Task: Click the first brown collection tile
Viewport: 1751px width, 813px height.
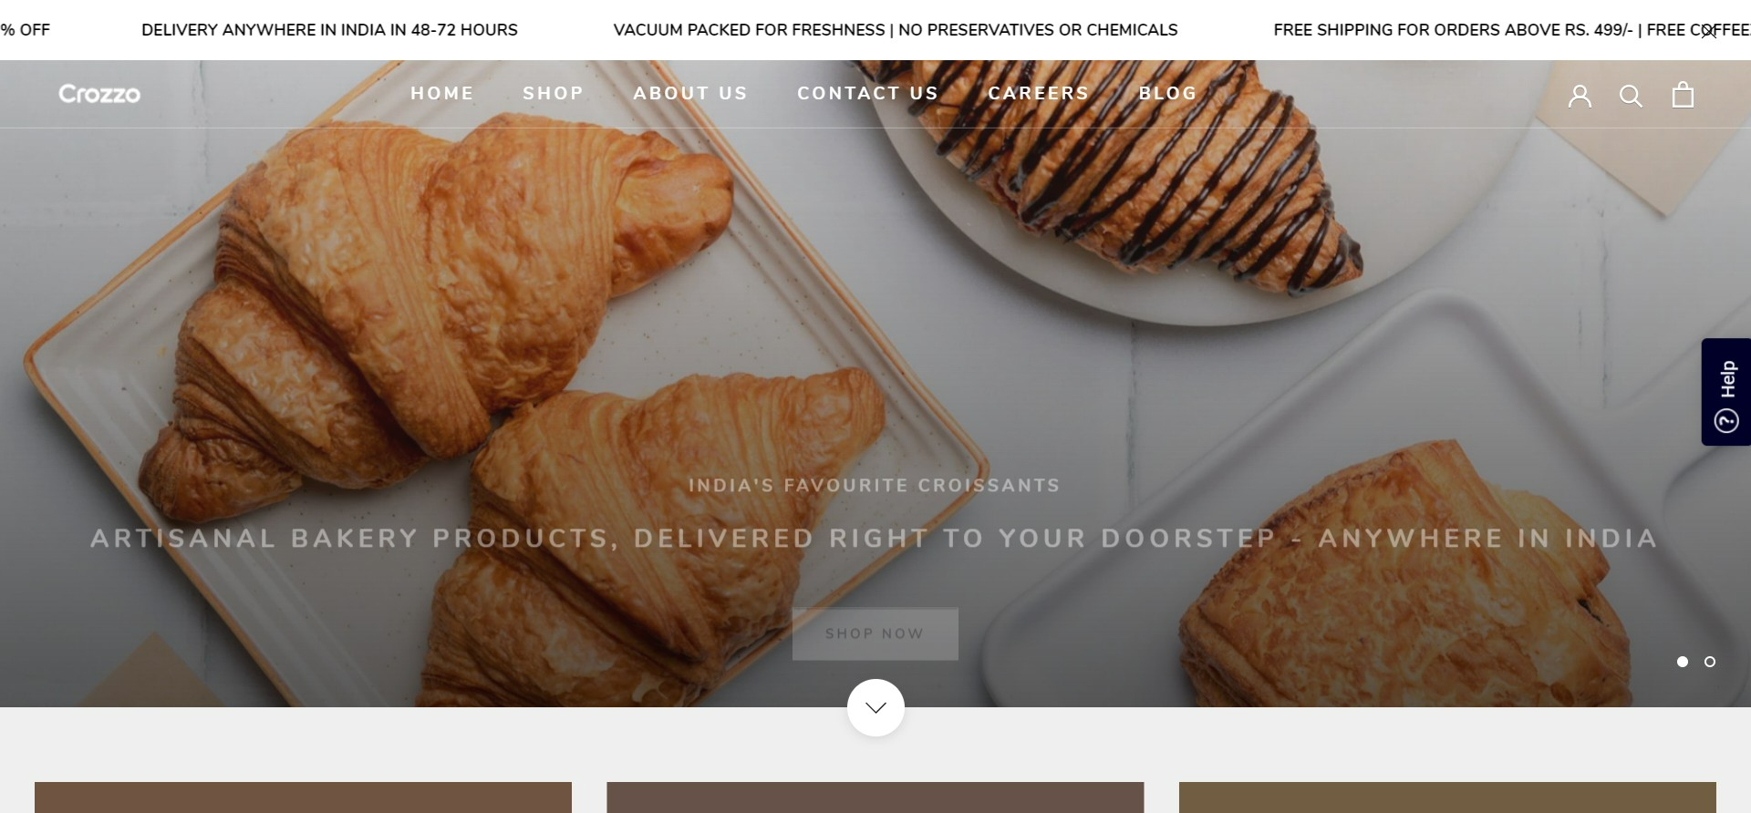Action: click(x=303, y=798)
